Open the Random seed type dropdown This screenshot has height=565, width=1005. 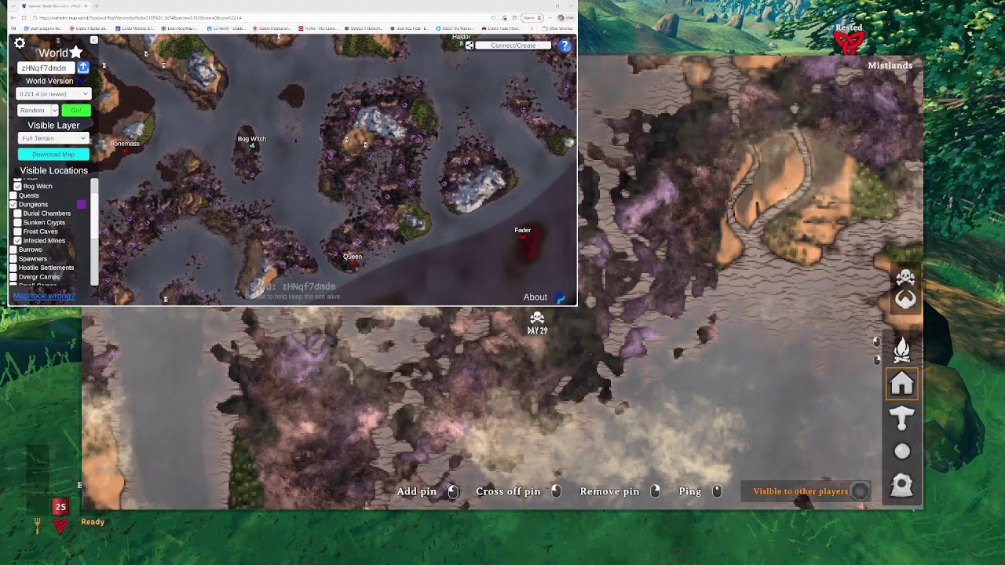point(38,111)
